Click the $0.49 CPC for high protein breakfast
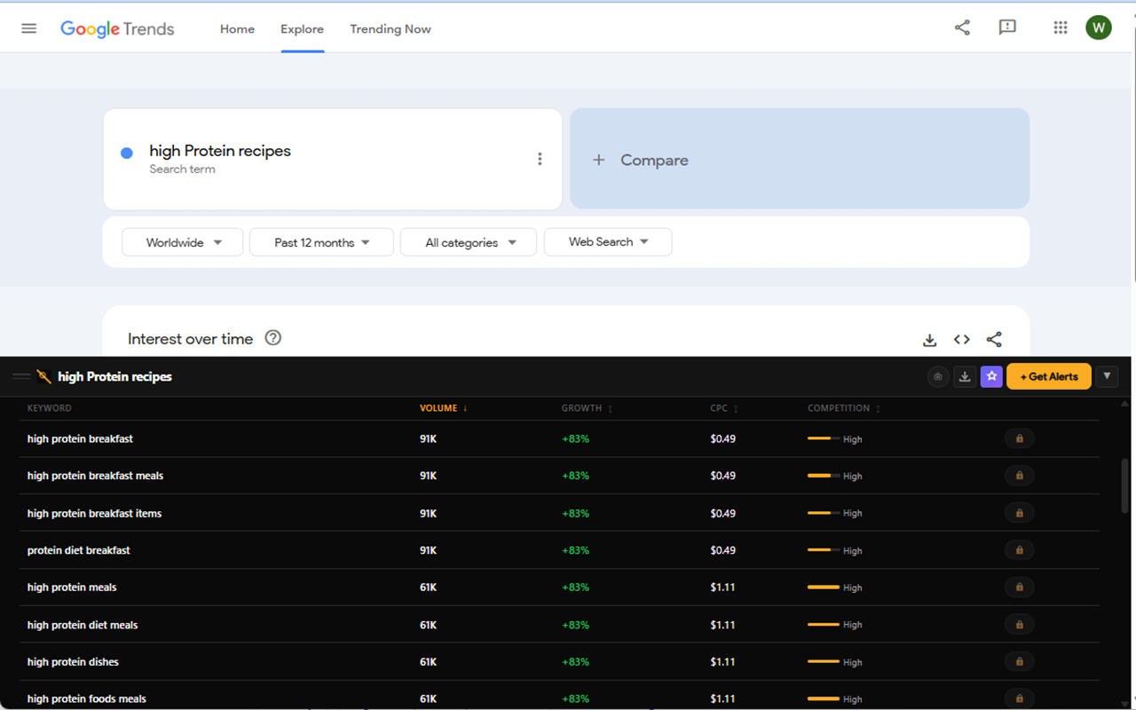 coord(722,438)
